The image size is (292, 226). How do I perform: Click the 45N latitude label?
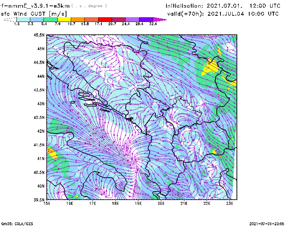[x=41, y=49]
